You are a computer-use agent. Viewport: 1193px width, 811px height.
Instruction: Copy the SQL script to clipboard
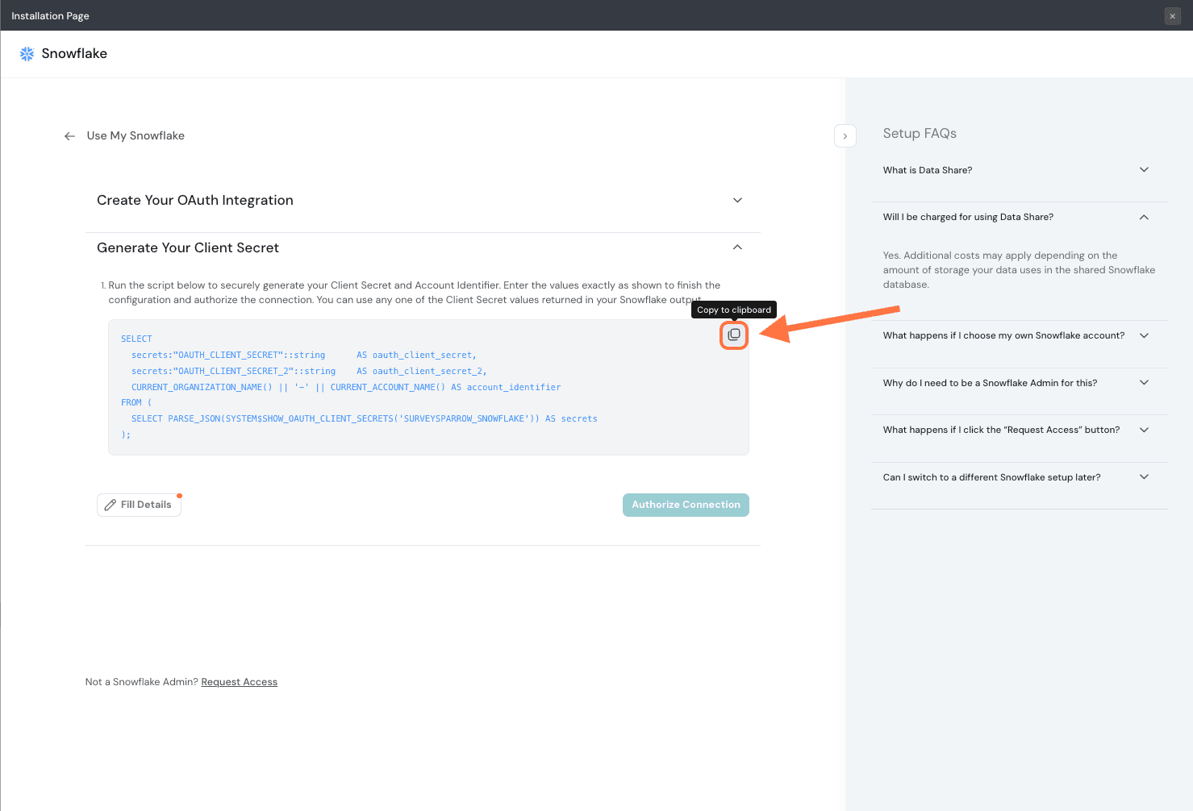(733, 335)
